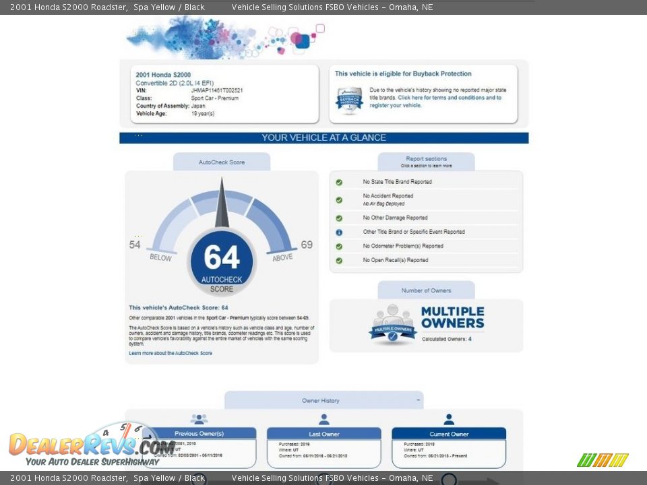Open the No State Title Brand Reported section

point(398,182)
